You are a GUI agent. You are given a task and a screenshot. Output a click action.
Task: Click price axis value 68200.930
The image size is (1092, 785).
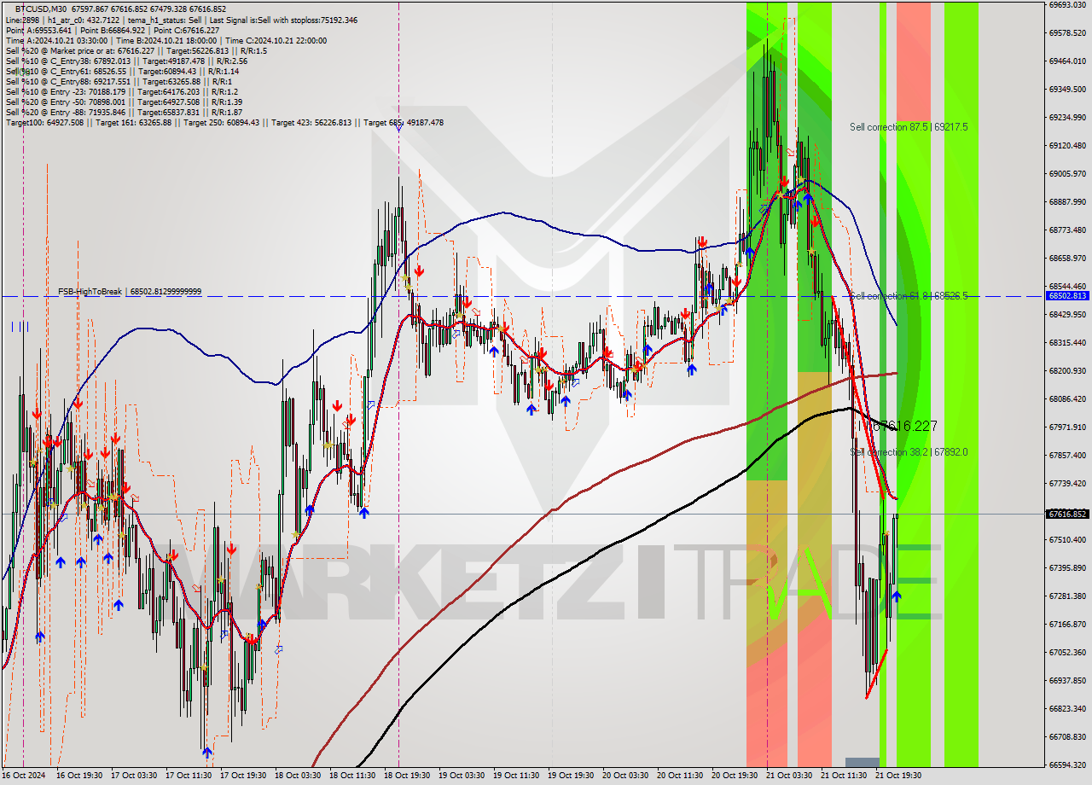(x=1066, y=370)
